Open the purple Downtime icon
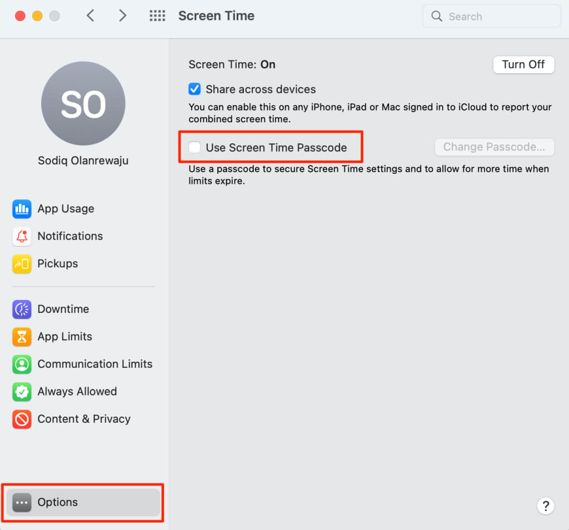Image resolution: width=569 pixels, height=530 pixels. [22, 309]
